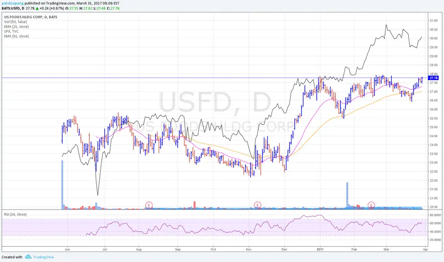Click the 20.50 price axis label
The width and height of the screenshot is (444, 262).
pyautogui.click(x=433, y=207)
